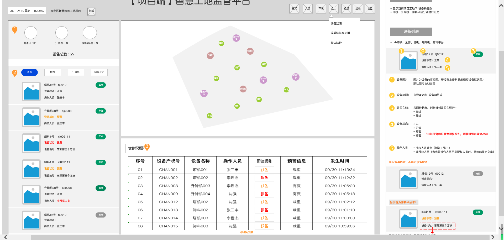Open the 升降机08号 thumbnail showing 非授权人员
The image size is (504, 240).
31,195
